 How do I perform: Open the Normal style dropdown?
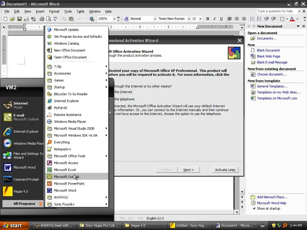pyautogui.click(x=155, y=19)
